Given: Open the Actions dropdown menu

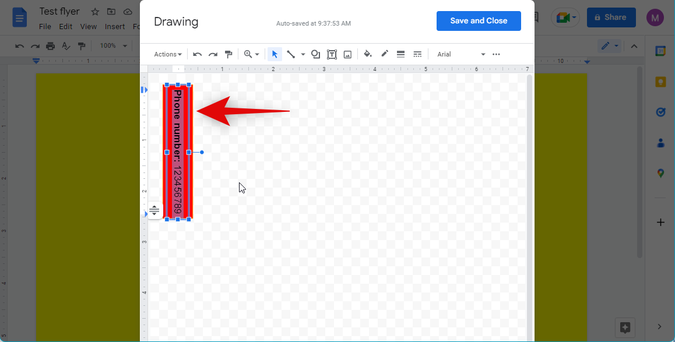Looking at the screenshot, I should pos(167,54).
